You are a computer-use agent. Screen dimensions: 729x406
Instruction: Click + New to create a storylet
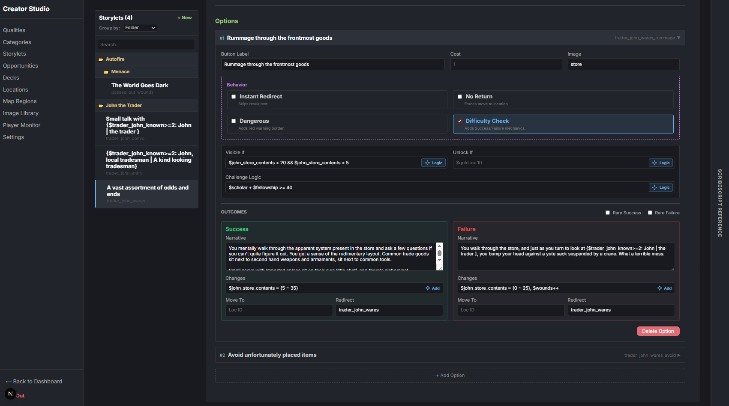(x=185, y=18)
